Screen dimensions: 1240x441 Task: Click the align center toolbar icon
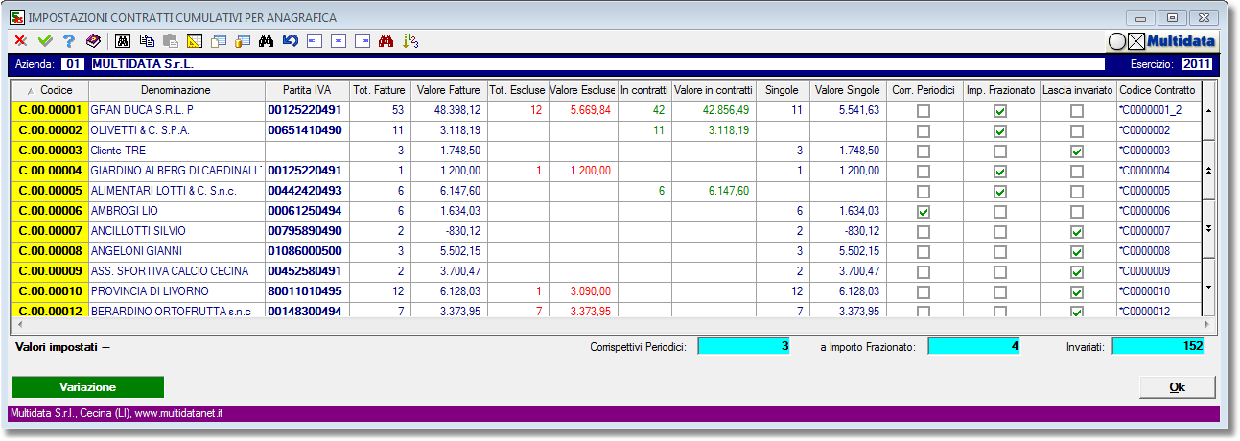pyautogui.click(x=339, y=41)
